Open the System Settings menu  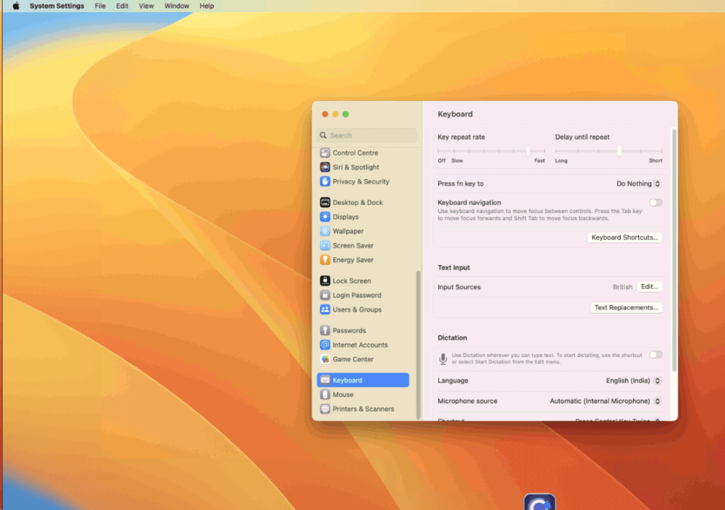tap(57, 6)
